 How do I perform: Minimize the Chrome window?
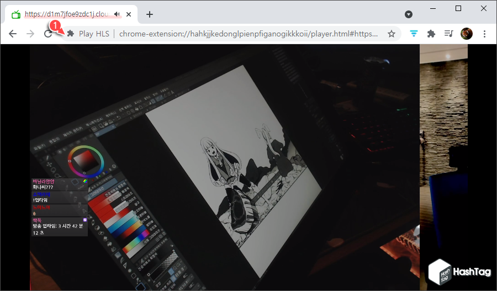(x=433, y=9)
